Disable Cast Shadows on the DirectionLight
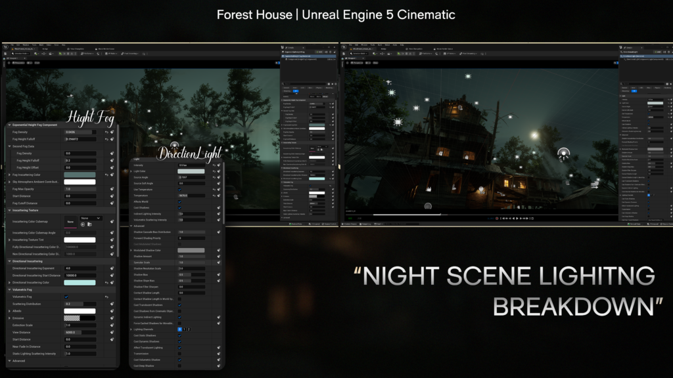The height and width of the screenshot is (378, 673). pos(179,207)
